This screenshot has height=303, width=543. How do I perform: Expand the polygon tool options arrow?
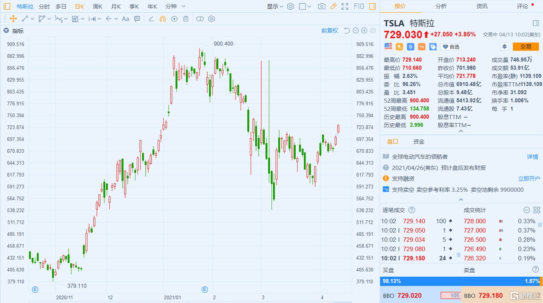(49, 19)
